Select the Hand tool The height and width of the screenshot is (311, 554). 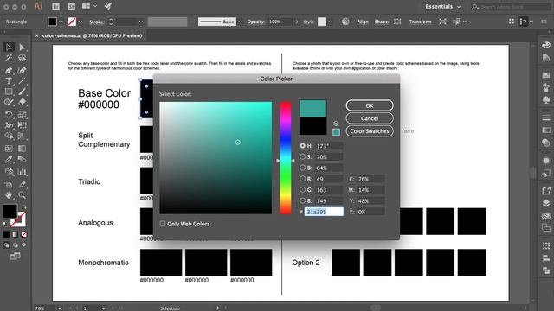click(9, 194)
